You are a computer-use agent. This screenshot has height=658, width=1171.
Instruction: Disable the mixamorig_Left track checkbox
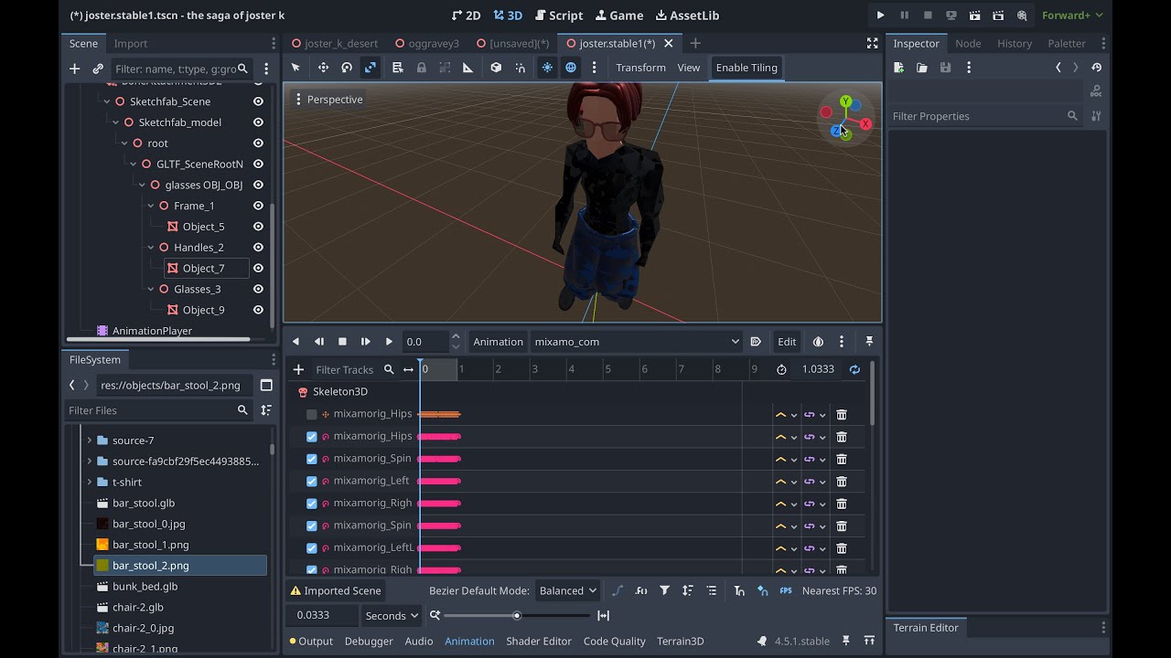pyautogui.click(x=312, y=482)
